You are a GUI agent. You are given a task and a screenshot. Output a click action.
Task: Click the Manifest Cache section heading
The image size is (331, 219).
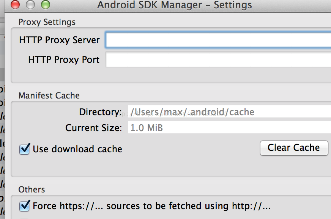click(49, 95)
